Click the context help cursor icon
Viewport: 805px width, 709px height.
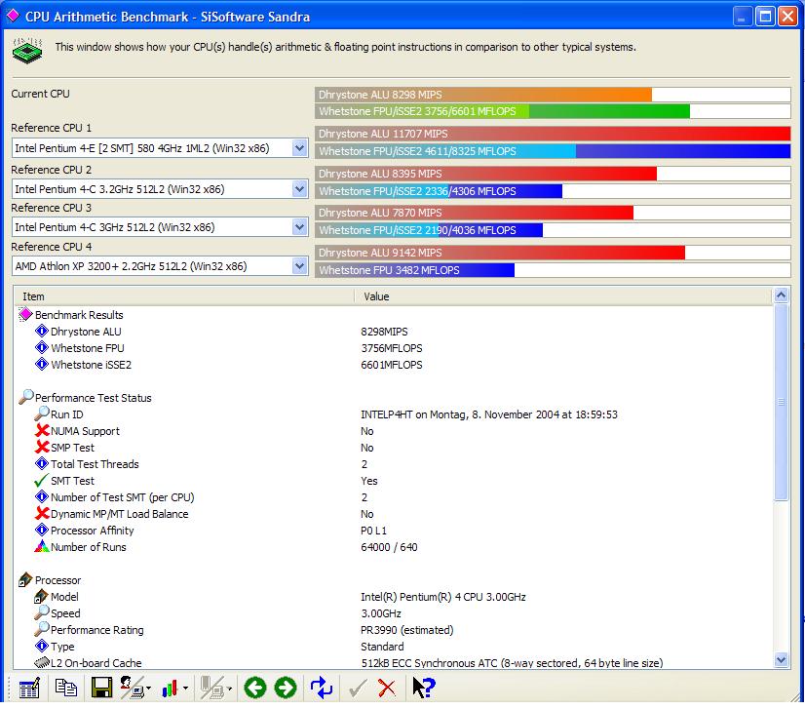[424, 688]
